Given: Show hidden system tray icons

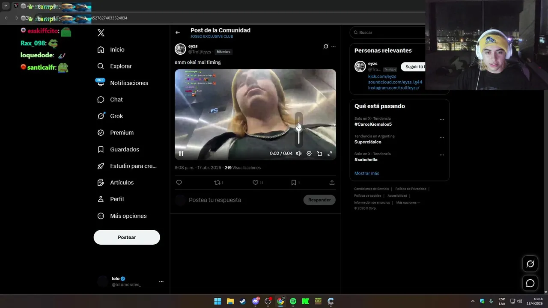Looking at the screenshot, I should (x=473, y=301).
